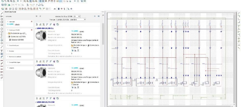Remove the Catalogue EPLAN filter
Image resolution: width=241 pixels, height=107 pixels.
coord(32,30)
